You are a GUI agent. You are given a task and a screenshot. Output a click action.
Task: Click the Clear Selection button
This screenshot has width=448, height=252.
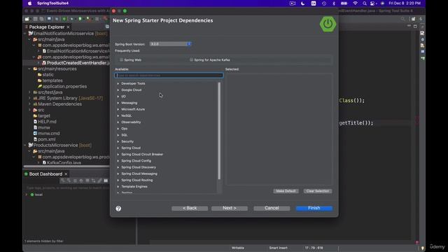coord(317,191)
